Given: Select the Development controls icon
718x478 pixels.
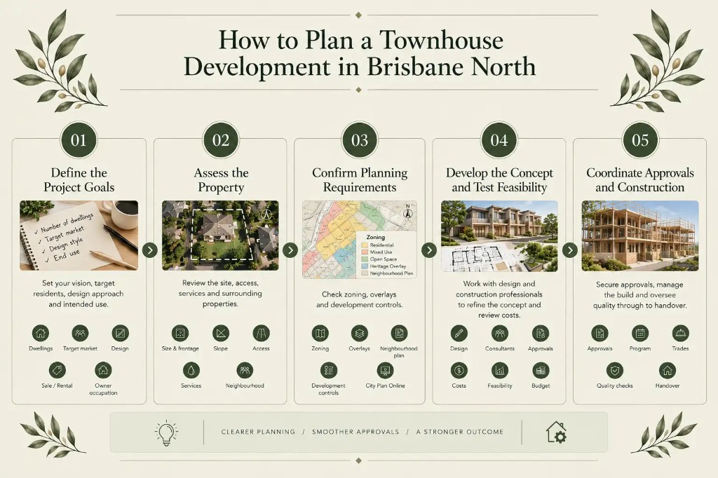Looking at the screenshot, I should click(x=328, y=370).
